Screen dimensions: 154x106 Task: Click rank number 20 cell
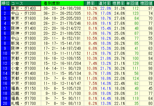click(6, 103)
